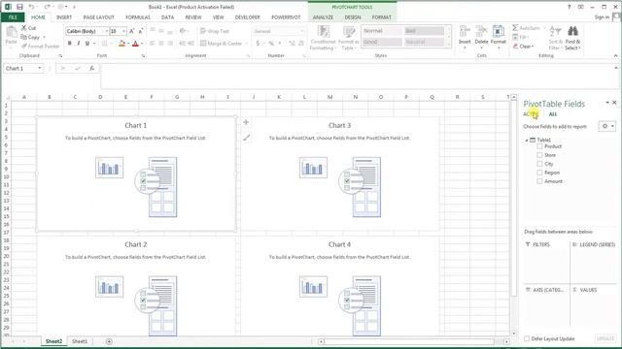Check the Store field
This screenshot has width=622, height=349.
tap(539, 155)
